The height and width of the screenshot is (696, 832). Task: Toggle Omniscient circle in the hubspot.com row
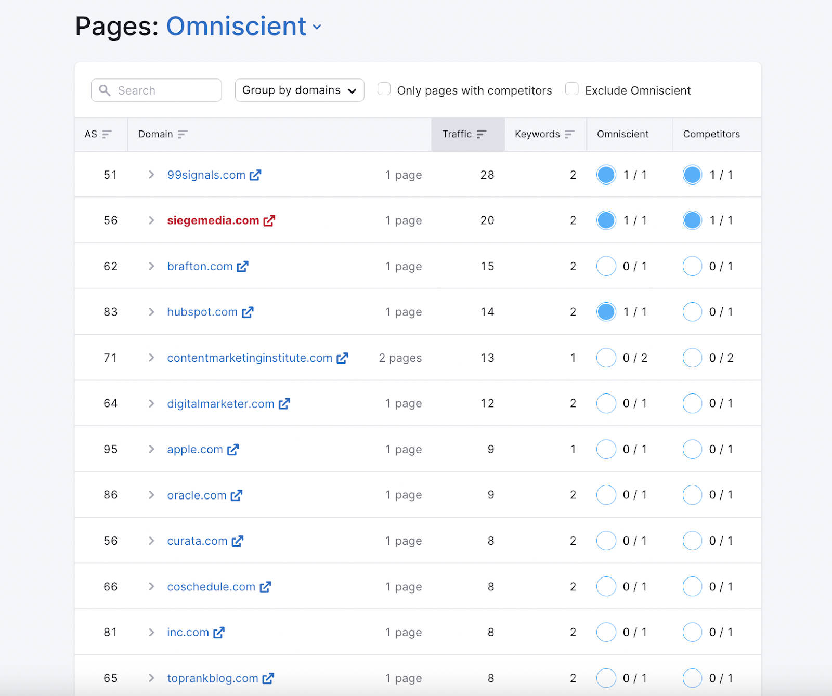pos(606,312)
